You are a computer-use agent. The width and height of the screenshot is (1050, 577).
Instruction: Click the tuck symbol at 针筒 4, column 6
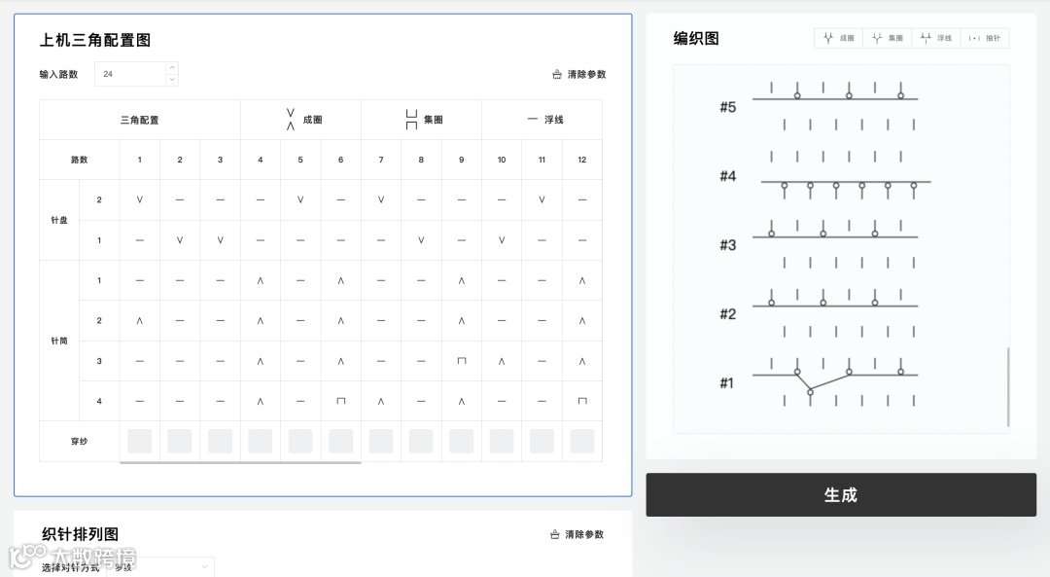pyautogui.click(x=341, y=401)
